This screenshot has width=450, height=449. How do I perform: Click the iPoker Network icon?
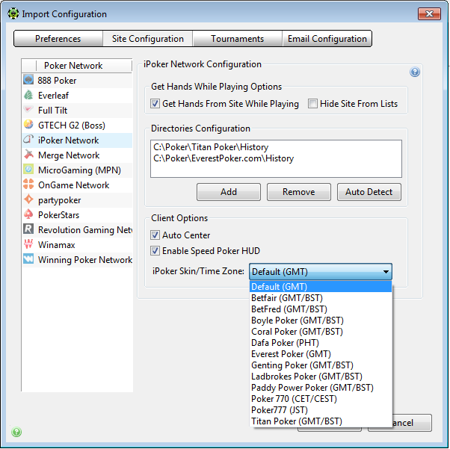[28, 140]
